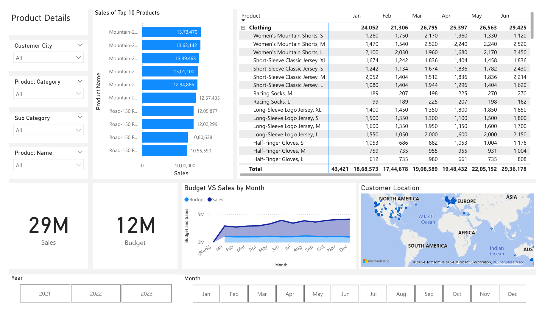Click the Feb column header
The height and width of the screenshot is (314, 545).
coord(387,16)
